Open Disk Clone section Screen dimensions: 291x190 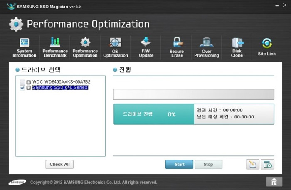237,47
